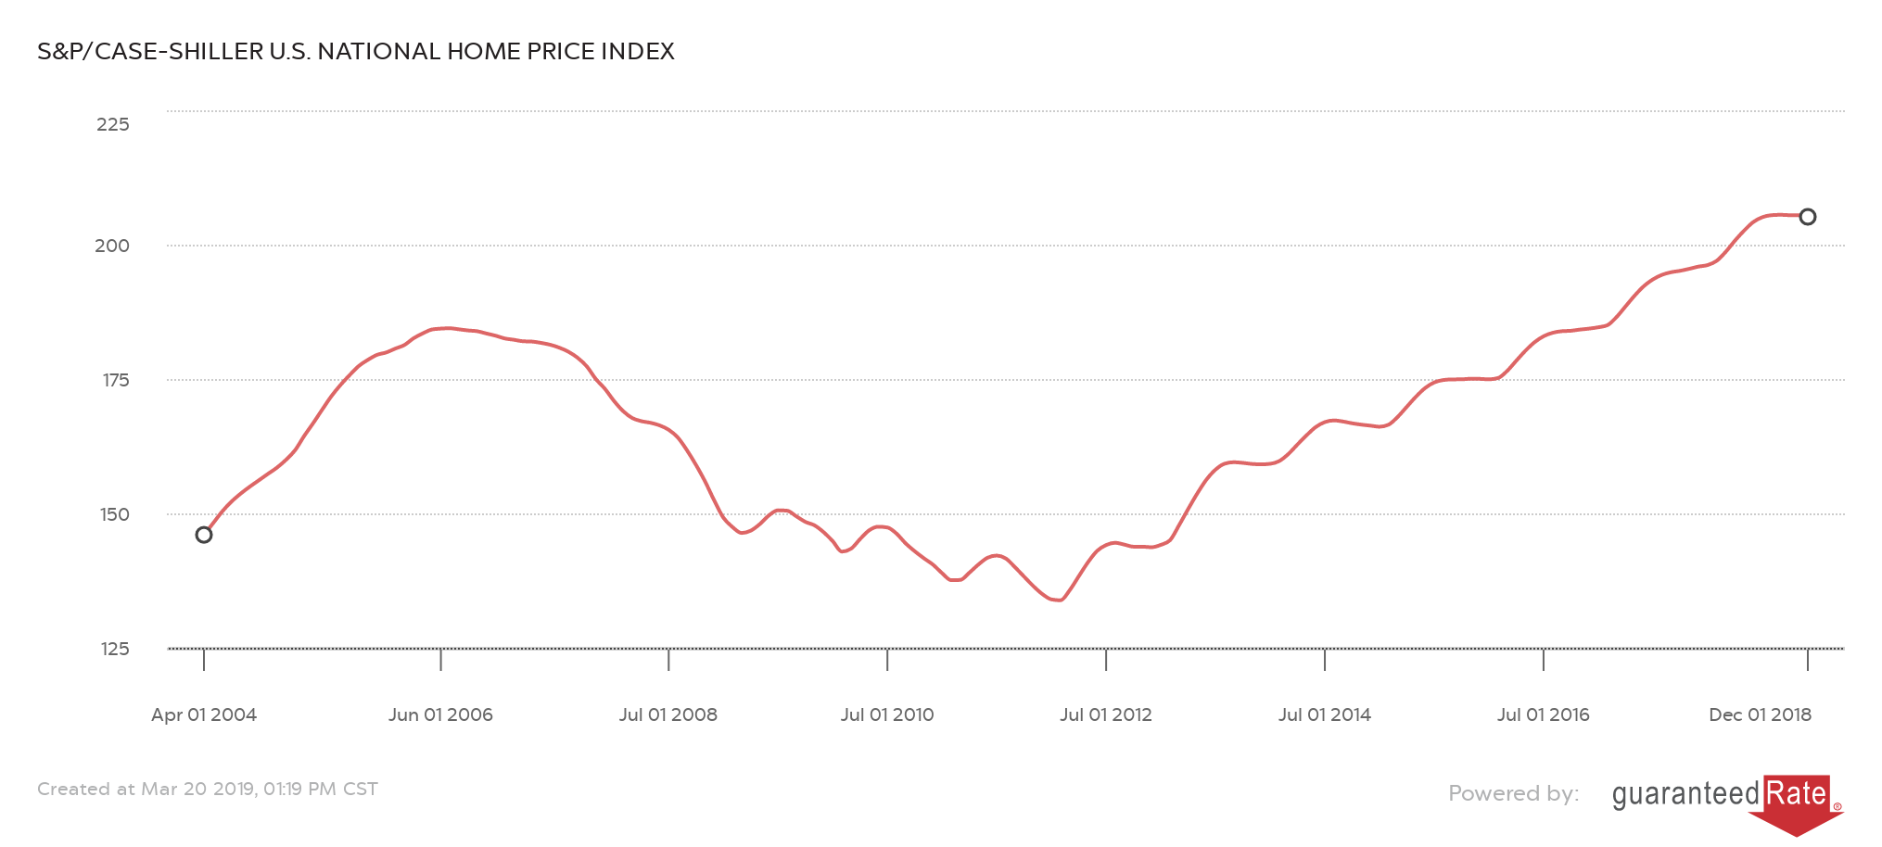Click the 200 y-axis value
1882x847 pixels.
coord(112,246)
